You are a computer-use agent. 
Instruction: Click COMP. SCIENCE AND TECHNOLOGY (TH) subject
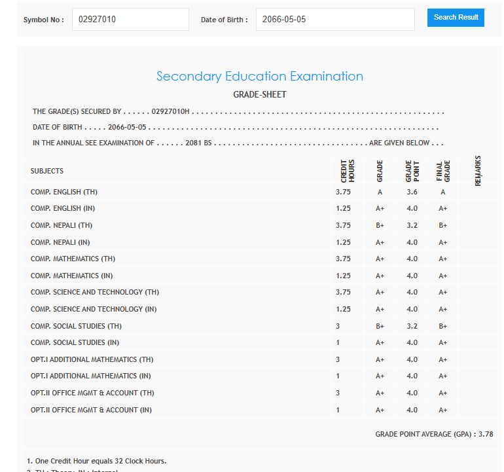tap(95, 292)
